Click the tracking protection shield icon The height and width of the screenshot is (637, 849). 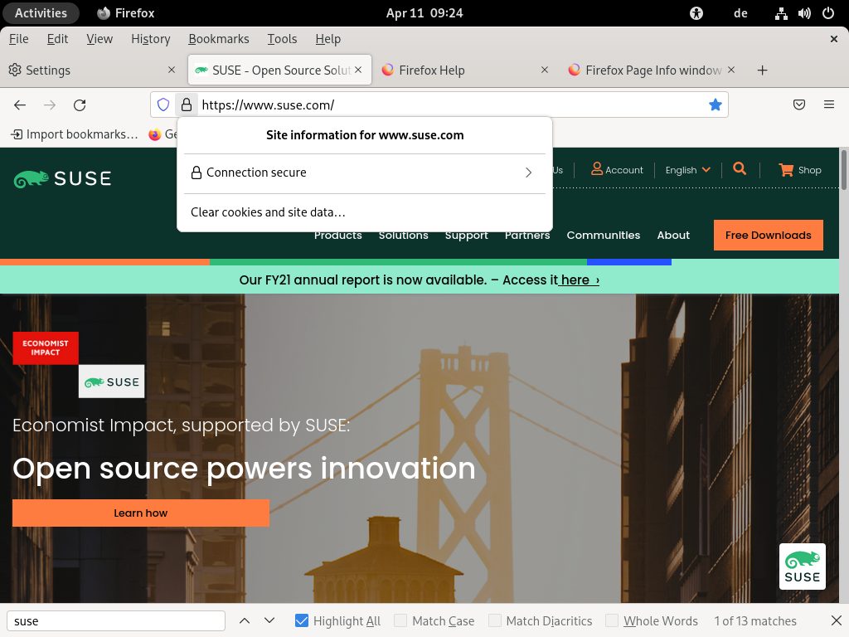click(163, 105)
